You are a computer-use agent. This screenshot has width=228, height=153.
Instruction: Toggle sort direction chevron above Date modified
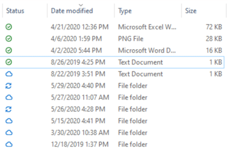81,5
